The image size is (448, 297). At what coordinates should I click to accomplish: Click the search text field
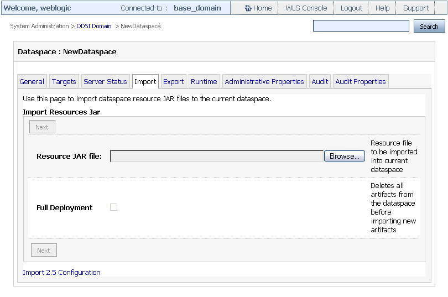coord(361,25)
